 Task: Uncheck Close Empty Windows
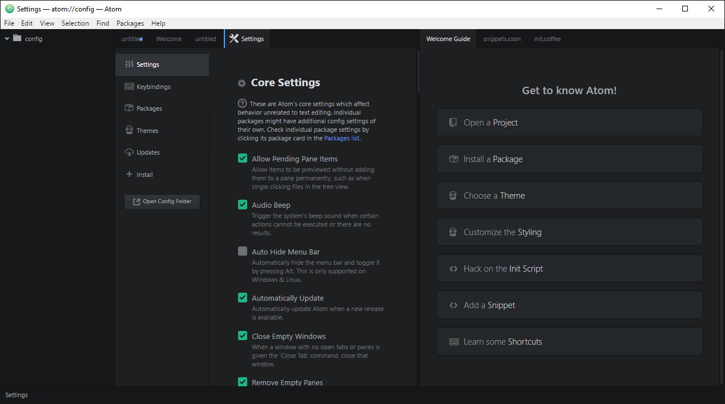[x=242, y=336]
